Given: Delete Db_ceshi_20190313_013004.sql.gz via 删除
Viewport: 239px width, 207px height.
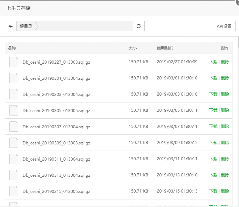Looking at the screenshot, I should [225, 175].
